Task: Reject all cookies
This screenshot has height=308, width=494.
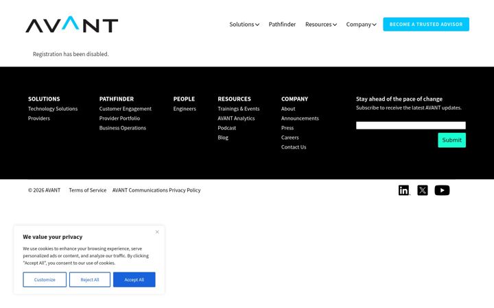Action: coord(90,279)
